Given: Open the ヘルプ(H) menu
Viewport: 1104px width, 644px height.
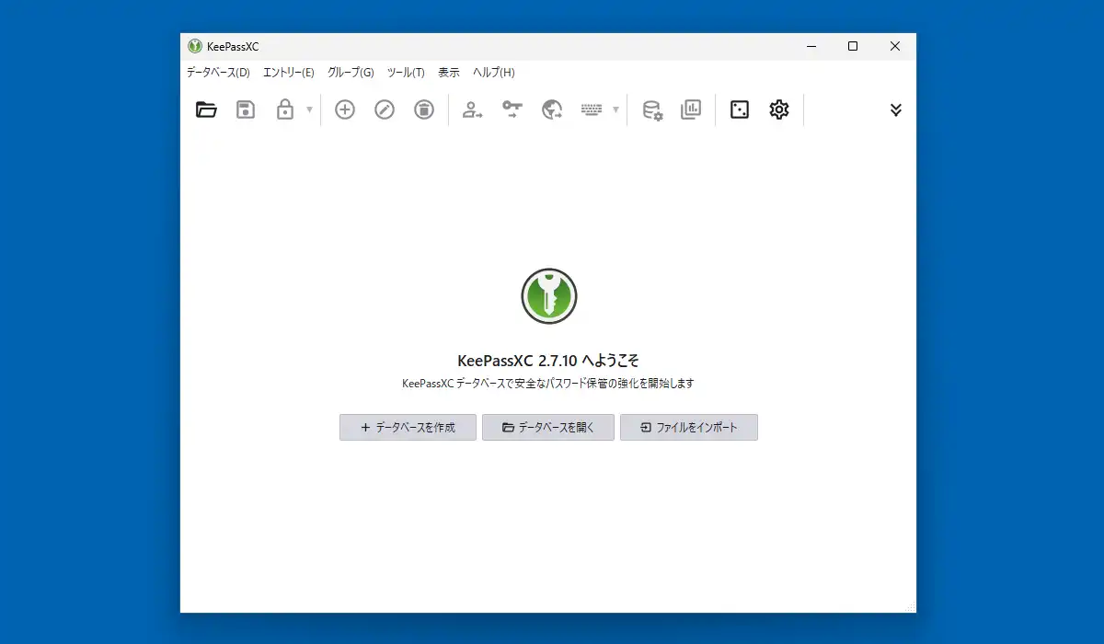Looking at the screenshot, I should pyautogui.click(x=494, y=73).
